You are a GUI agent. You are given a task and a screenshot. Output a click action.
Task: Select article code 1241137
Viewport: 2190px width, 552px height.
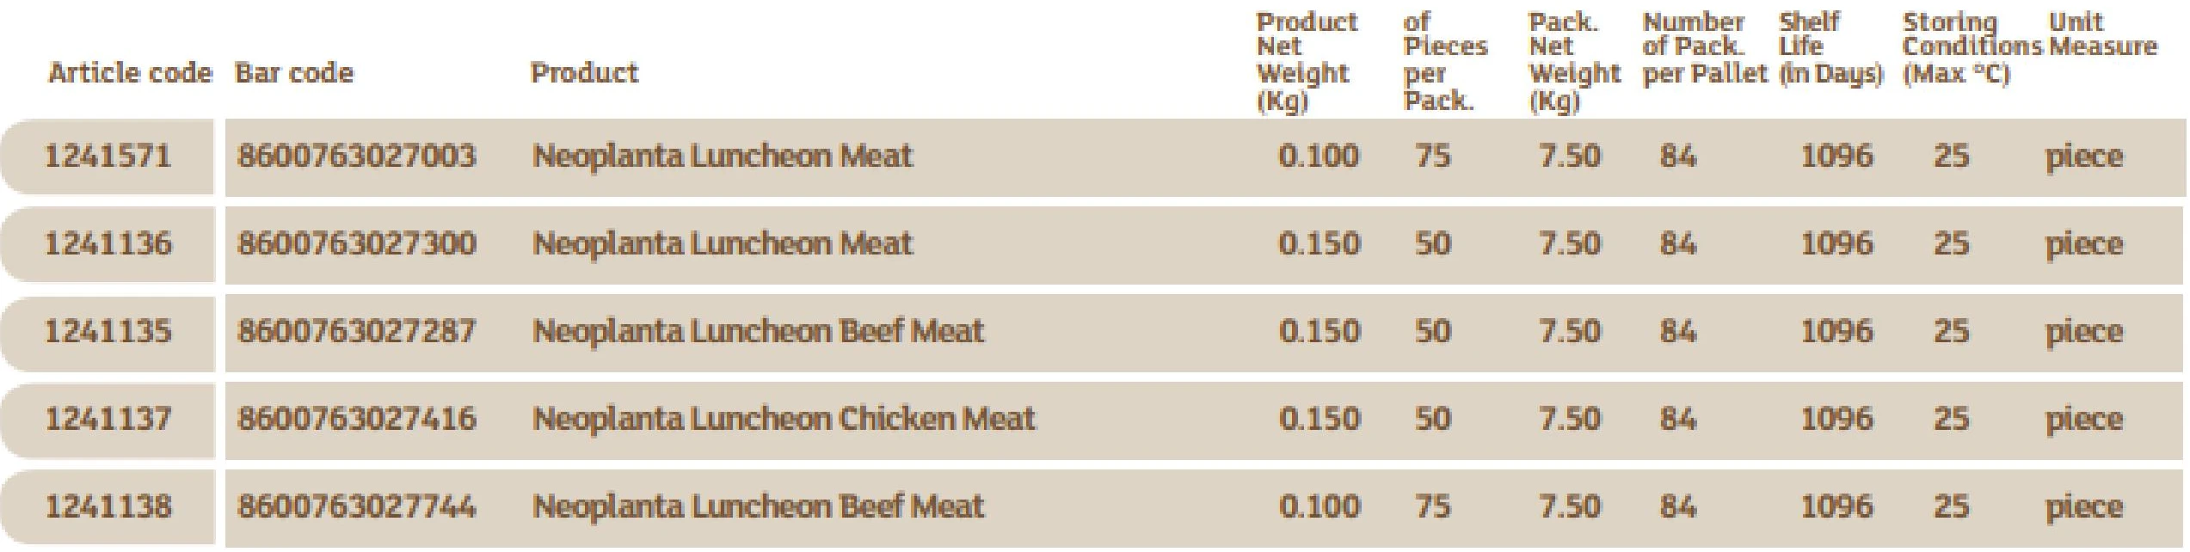[108, 420]
